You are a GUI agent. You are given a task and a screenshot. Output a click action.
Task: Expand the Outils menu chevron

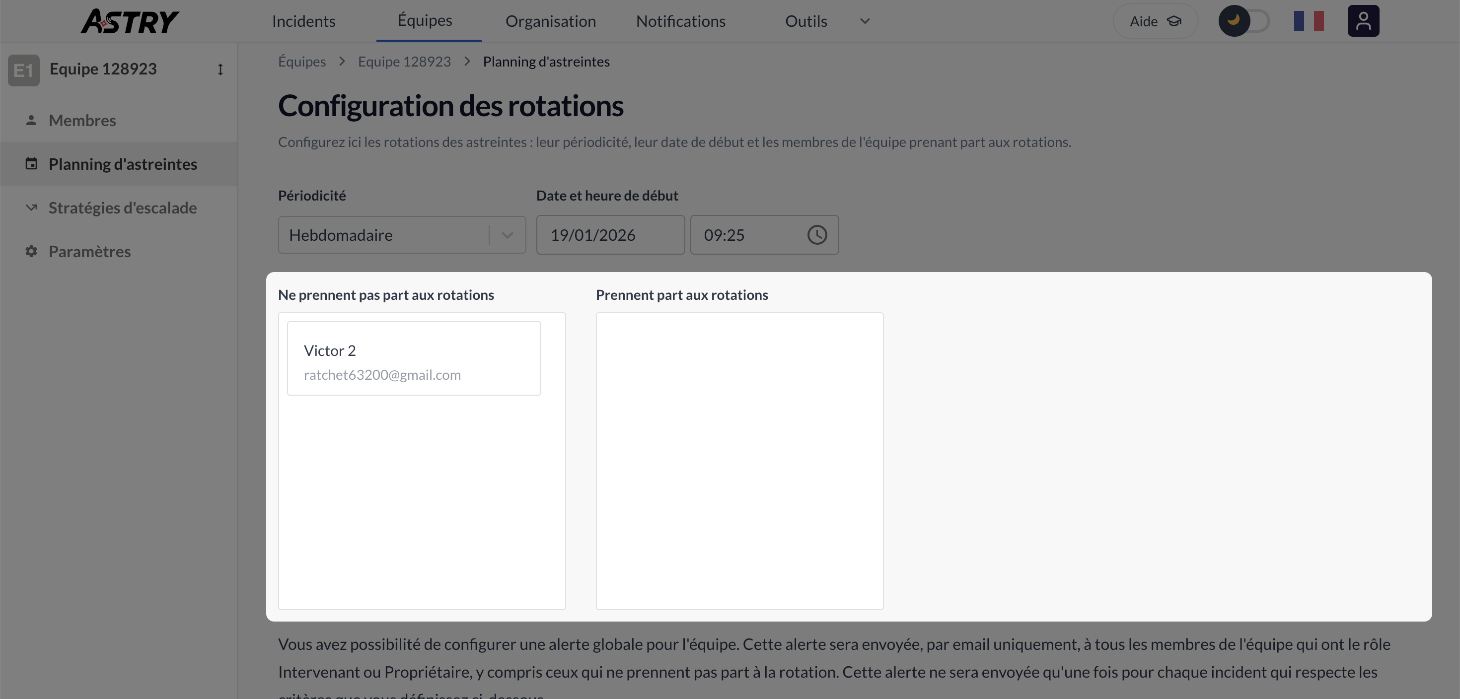(864, 21)
